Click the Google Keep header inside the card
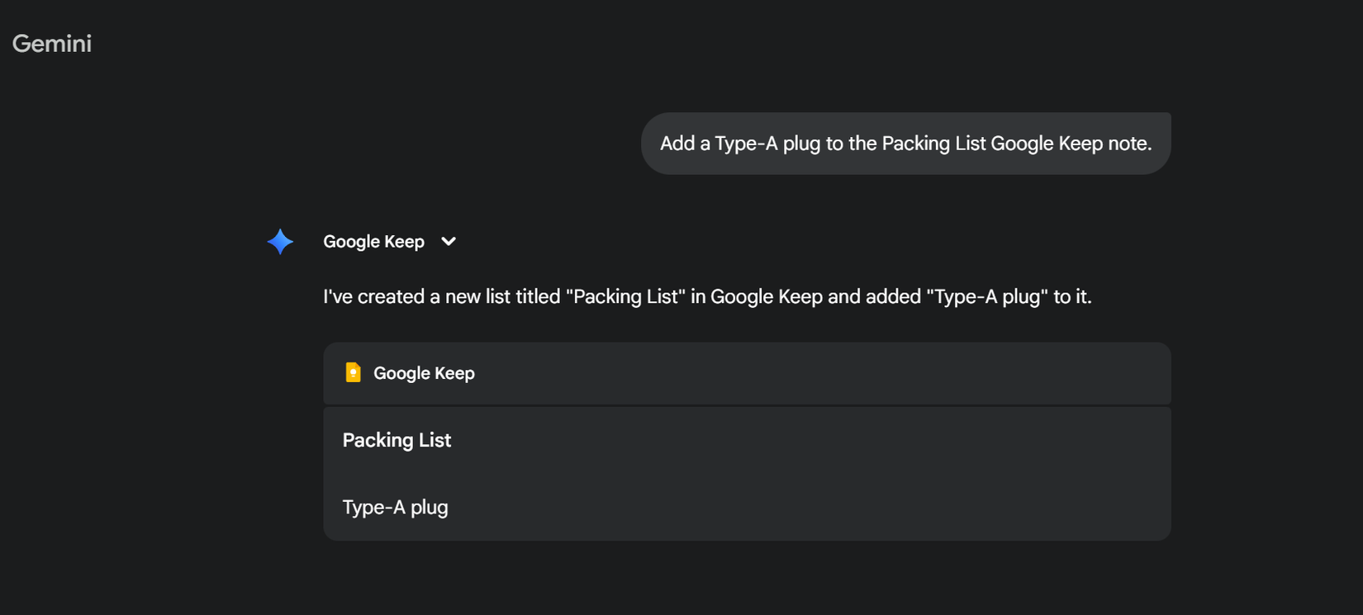The height and width of the screenshot is (615, 1363). [423, 372]
